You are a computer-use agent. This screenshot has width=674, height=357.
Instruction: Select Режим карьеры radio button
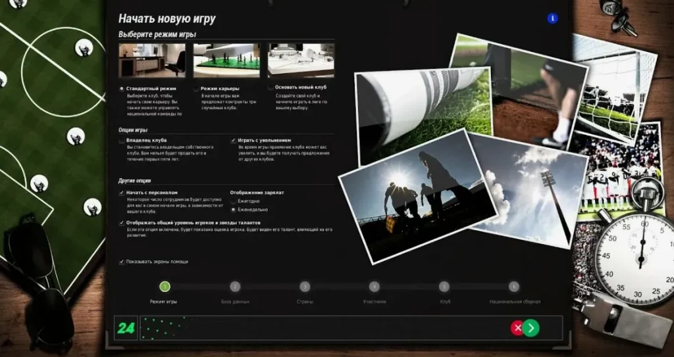point(196,89)
